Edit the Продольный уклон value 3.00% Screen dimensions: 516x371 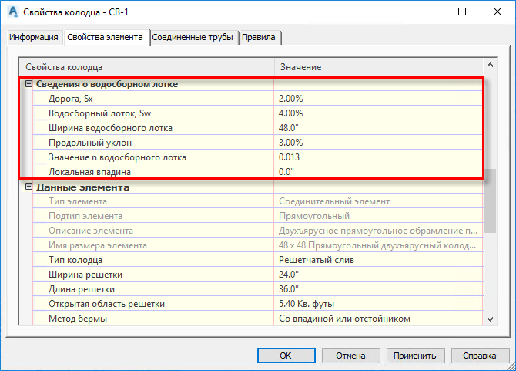[378, 143]
